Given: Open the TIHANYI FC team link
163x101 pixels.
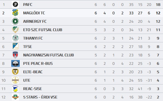Looking at the screenshot, I should (33, 38).
